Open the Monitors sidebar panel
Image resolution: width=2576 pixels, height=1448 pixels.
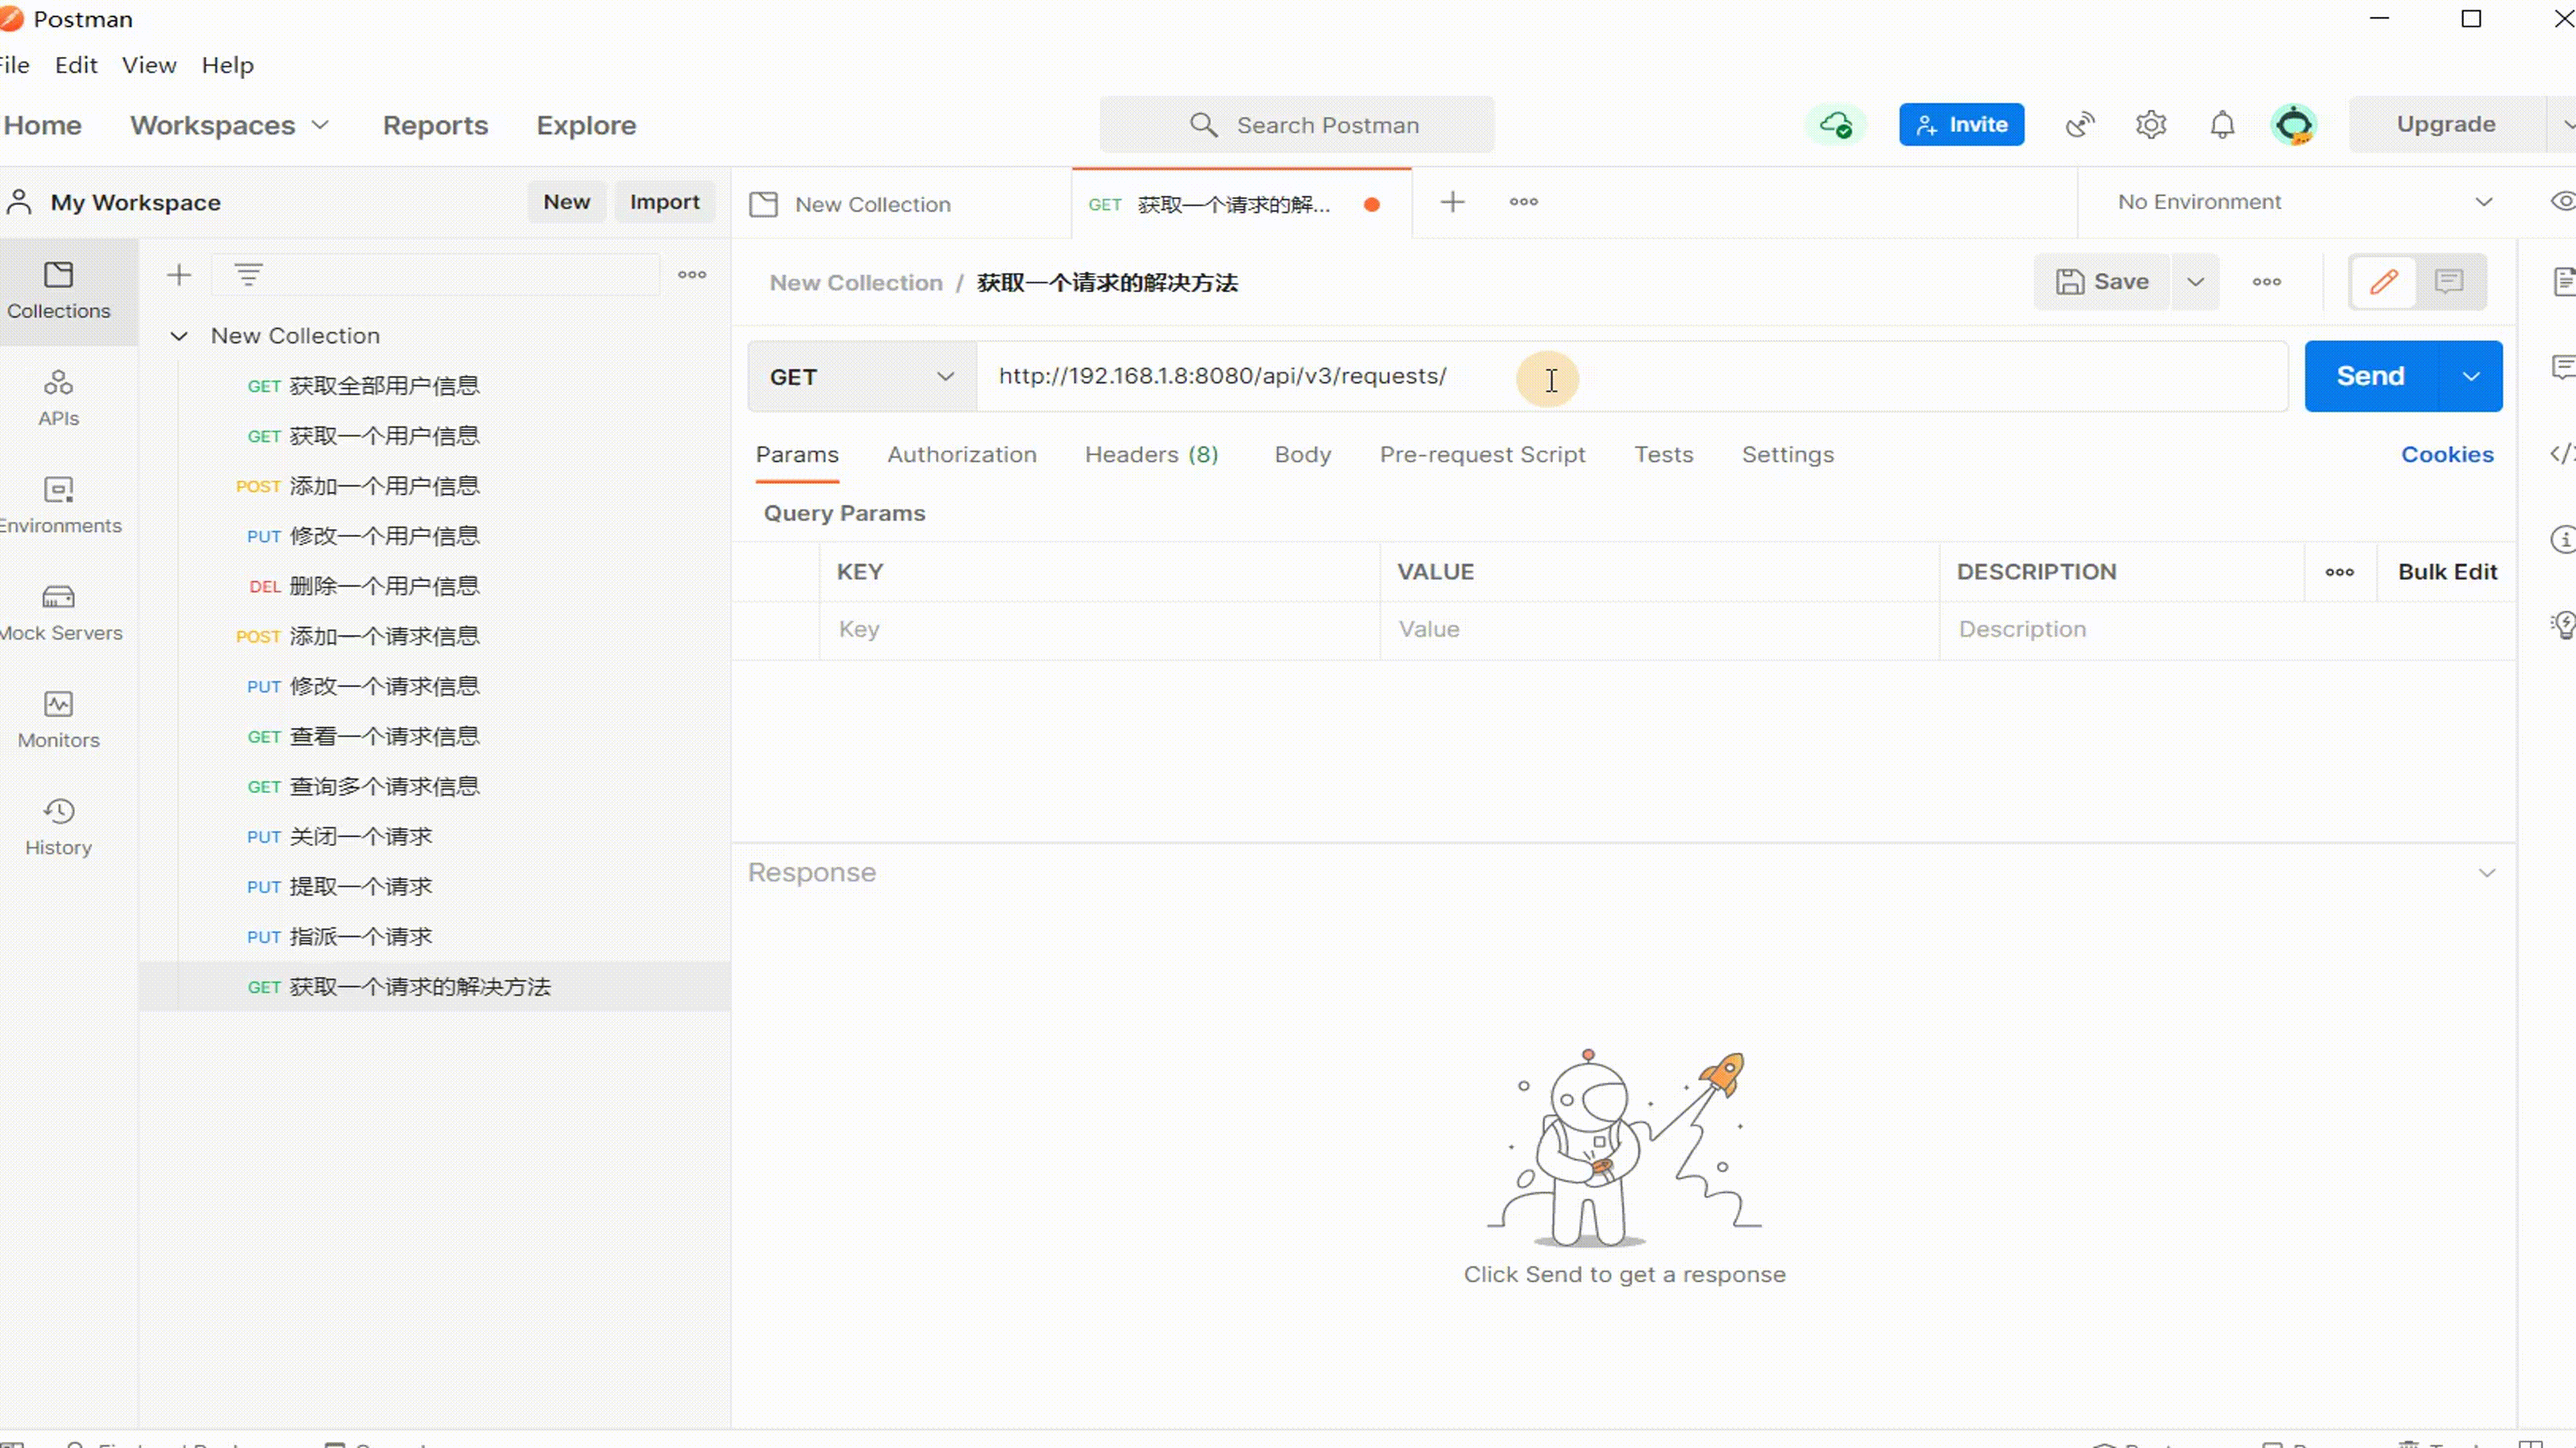pos(58,719)
